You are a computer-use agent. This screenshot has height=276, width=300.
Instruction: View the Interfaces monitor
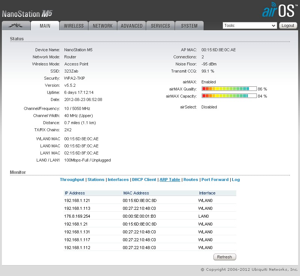[118, 180]
